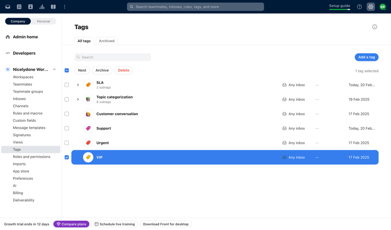The width and height of the screenshot is (391, 230).
Task: Click the yellow VIP tag icon
Action: tap(88, 157)
